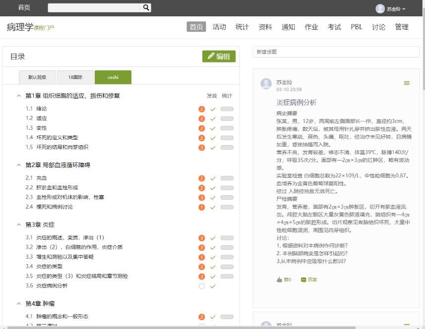Collapse the 第3章 炎症 chapter
The image size is (425, 329).
coord(19,224)
